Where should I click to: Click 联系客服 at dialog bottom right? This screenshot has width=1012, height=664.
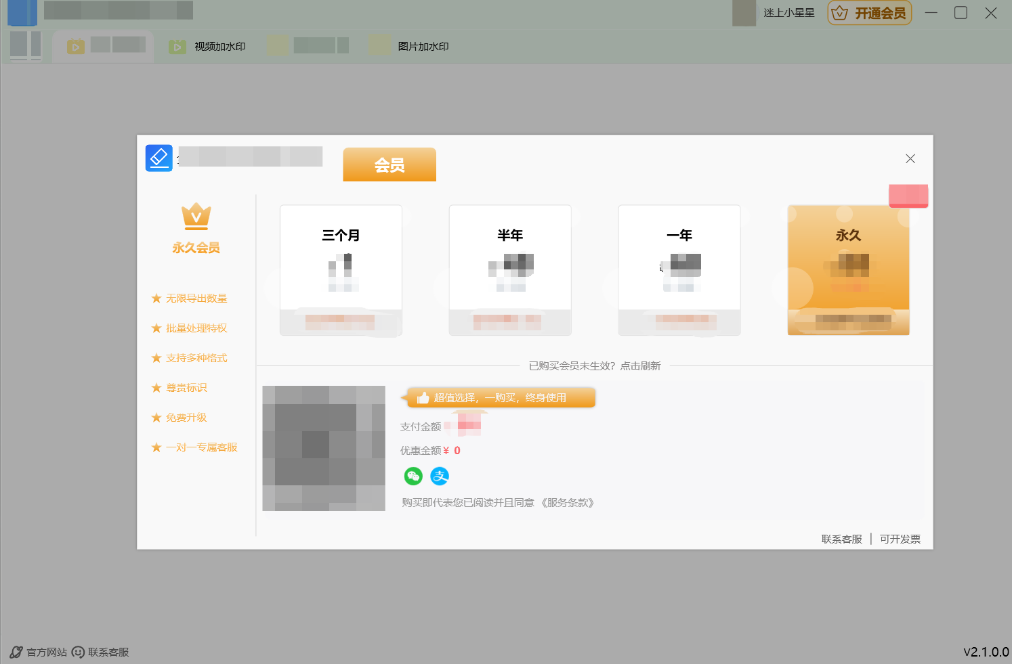(841, 538)
